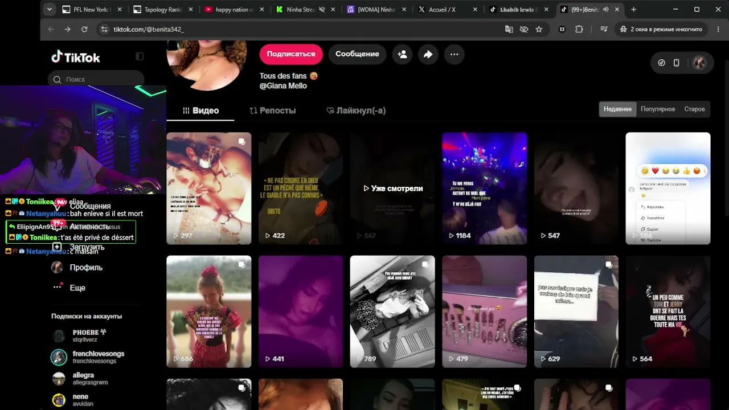Click the Подписаться follow button

(x=291, y=54)
